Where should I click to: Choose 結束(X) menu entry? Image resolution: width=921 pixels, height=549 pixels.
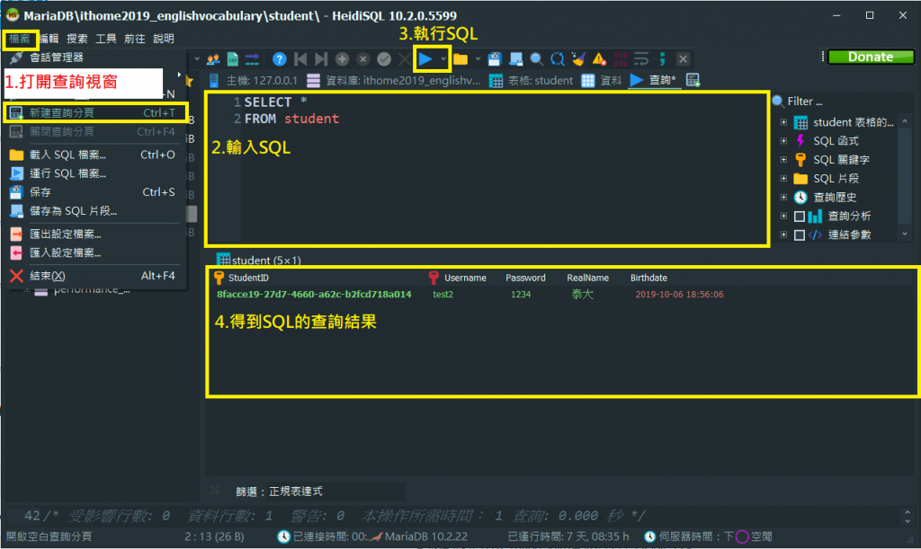pyautogui.click(x=95, y=276)
